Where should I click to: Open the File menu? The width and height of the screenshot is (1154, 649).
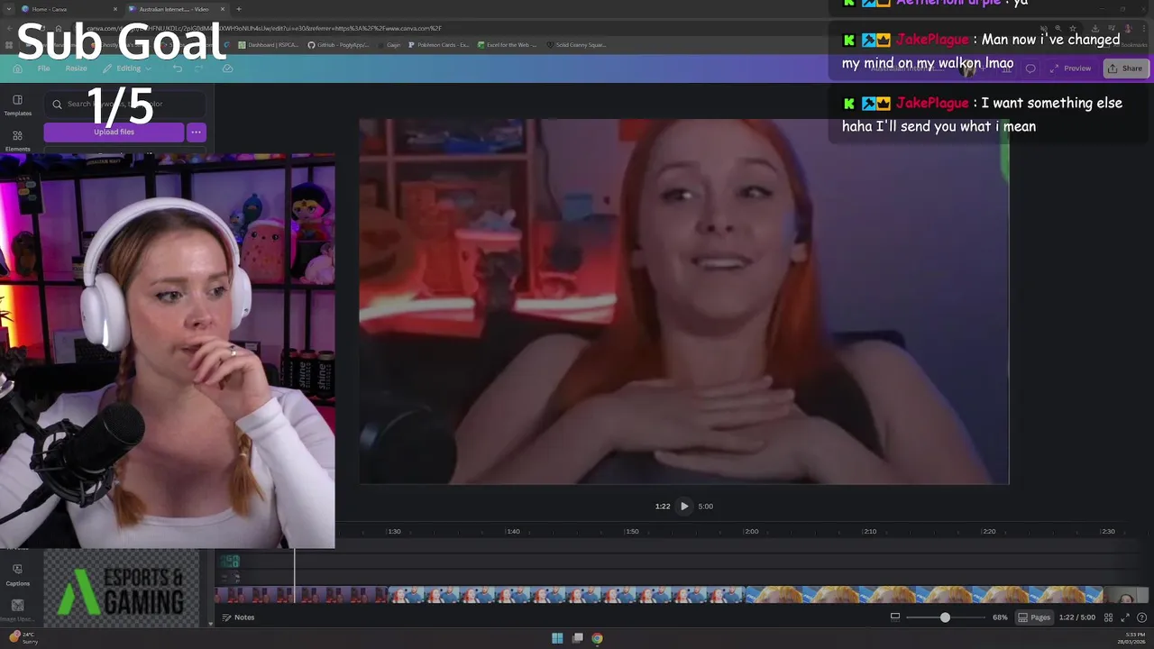tap(43, 69)
